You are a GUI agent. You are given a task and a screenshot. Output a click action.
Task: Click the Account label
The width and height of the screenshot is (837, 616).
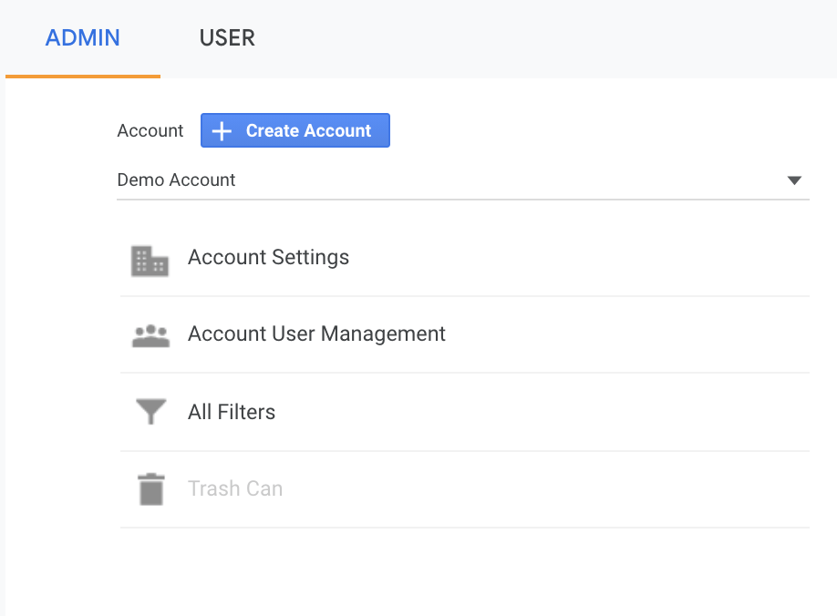pyautogui.click(x=150, y=130)
